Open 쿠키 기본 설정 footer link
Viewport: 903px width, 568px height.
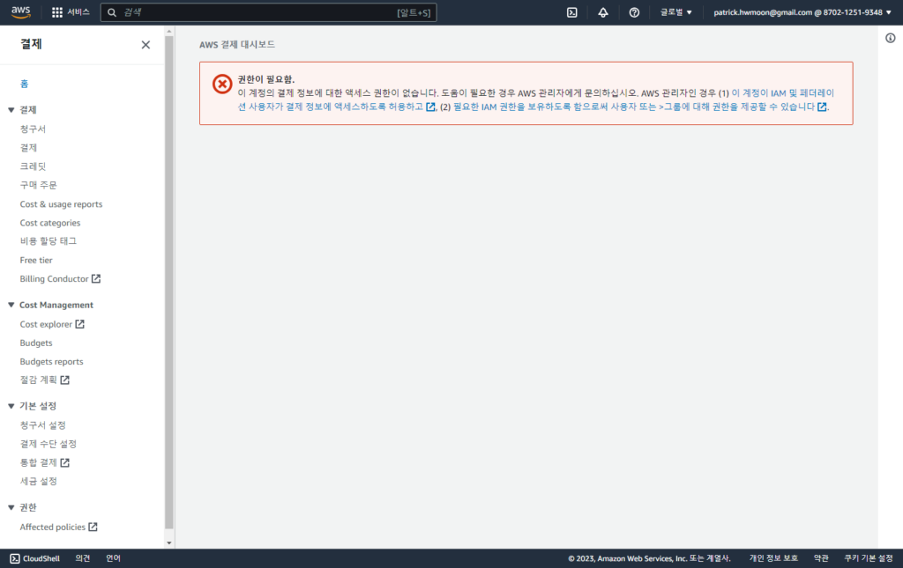869,559
